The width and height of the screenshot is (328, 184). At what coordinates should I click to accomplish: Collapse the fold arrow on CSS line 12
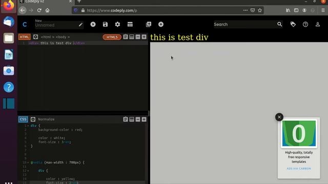pyautogui.click(x=28, y=171)
